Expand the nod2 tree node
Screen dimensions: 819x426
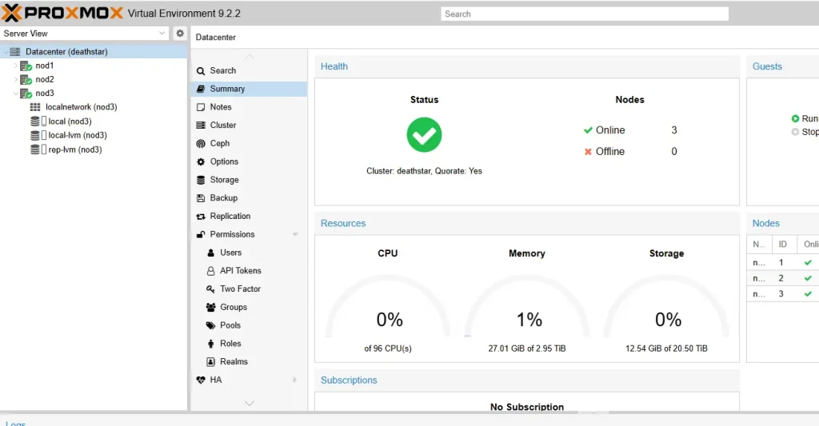coord(16,79)
